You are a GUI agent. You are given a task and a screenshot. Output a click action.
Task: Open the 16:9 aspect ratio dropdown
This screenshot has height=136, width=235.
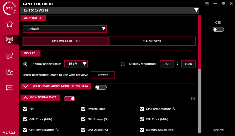pyautogui.click(x=76, y=64)
